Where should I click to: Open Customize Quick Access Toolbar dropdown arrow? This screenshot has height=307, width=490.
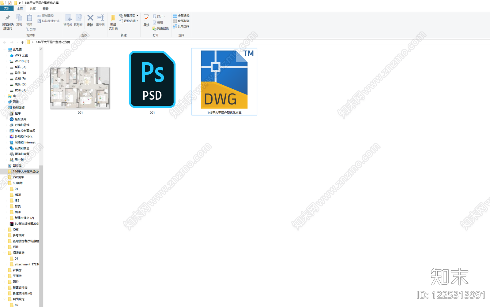(20, 3)
